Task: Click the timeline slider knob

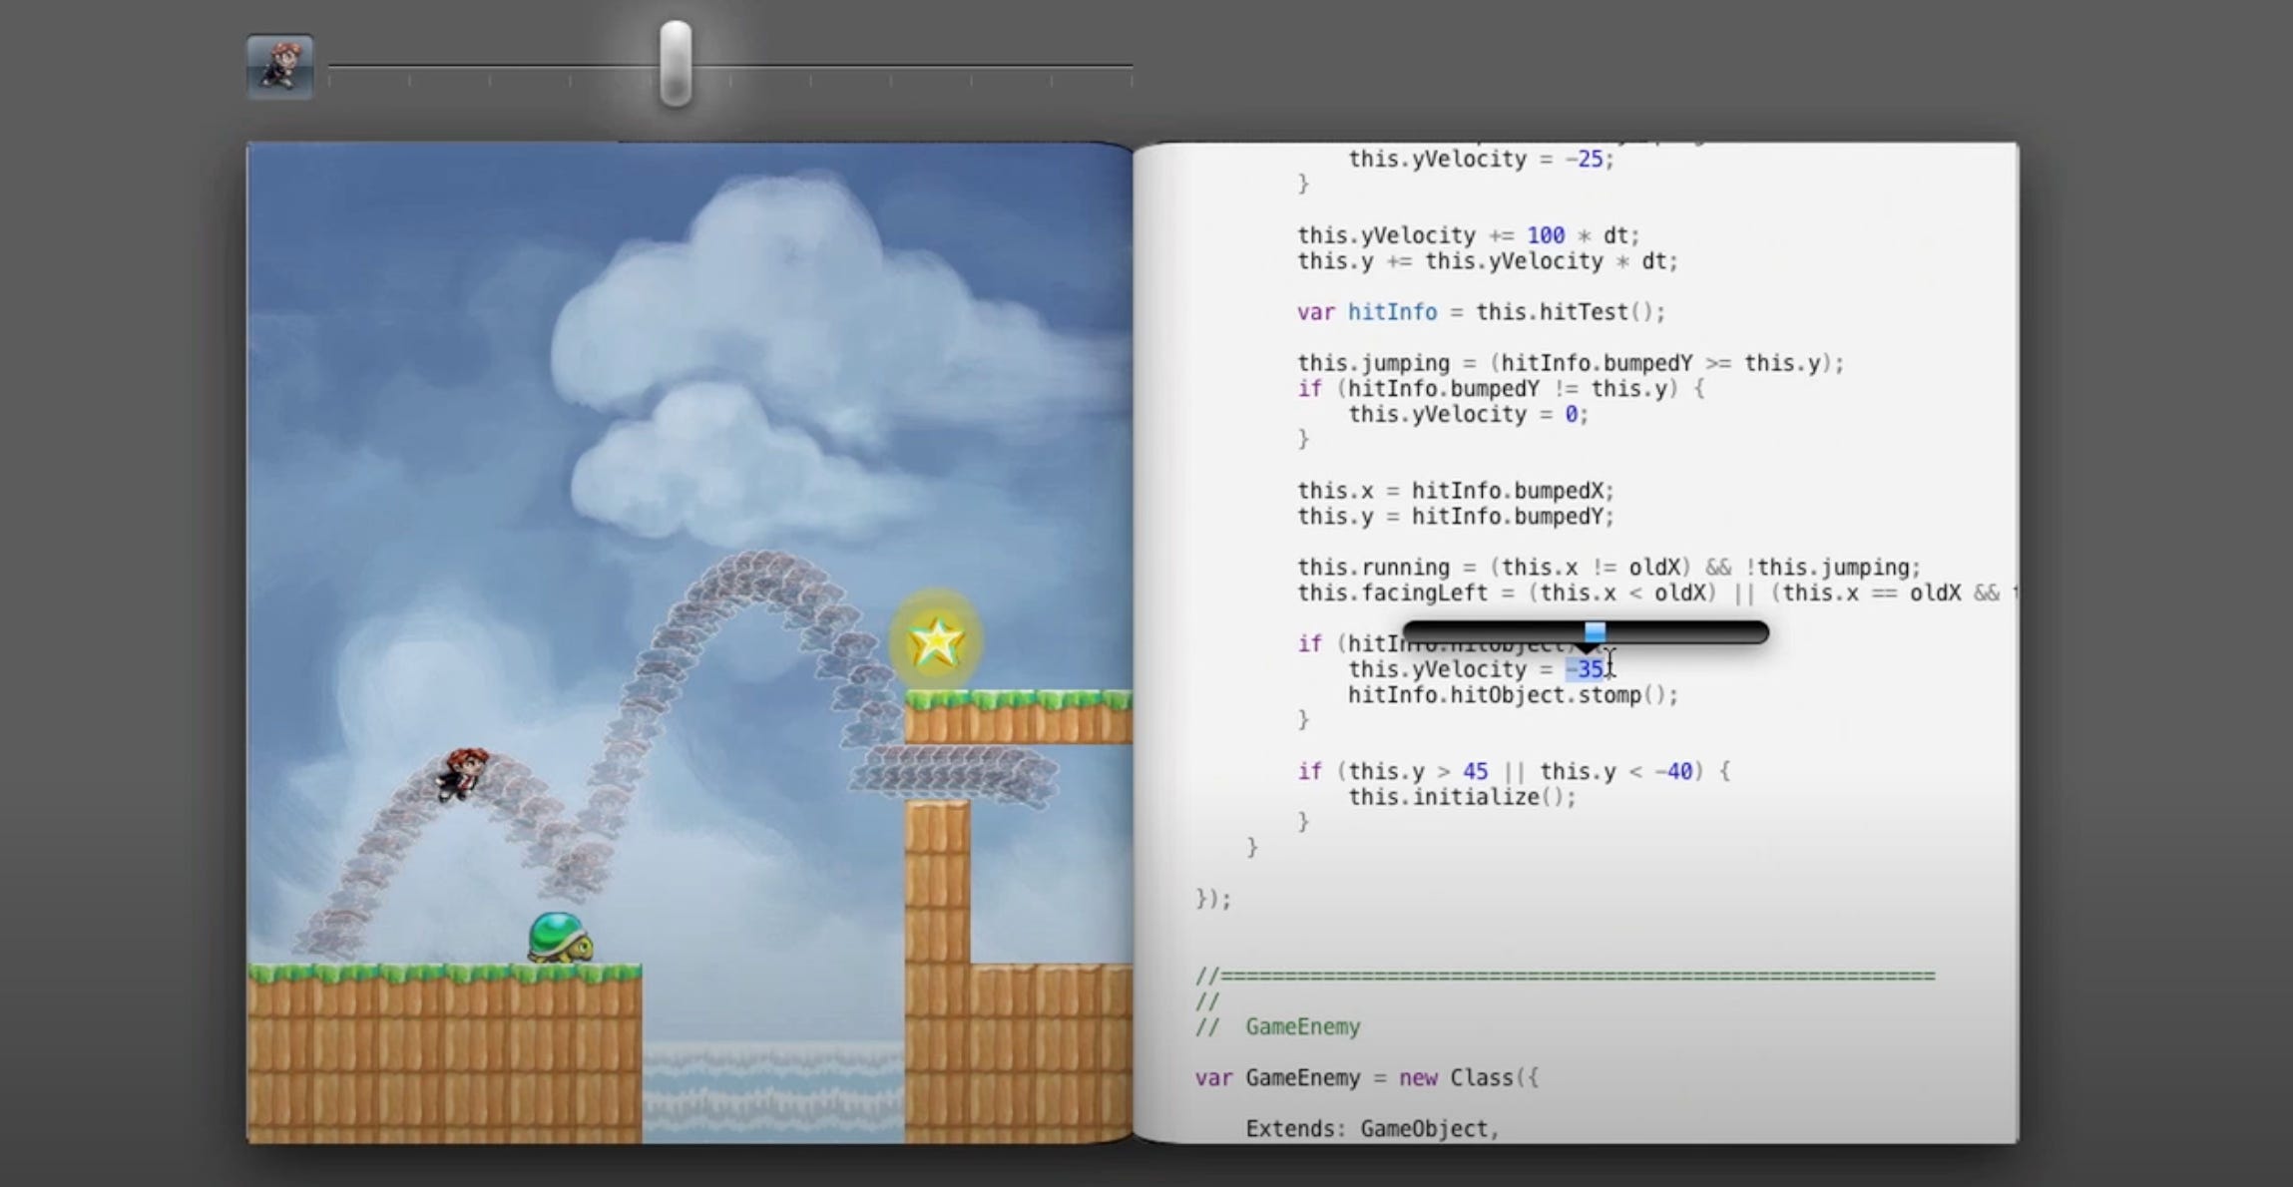Action: click(676, 64)
